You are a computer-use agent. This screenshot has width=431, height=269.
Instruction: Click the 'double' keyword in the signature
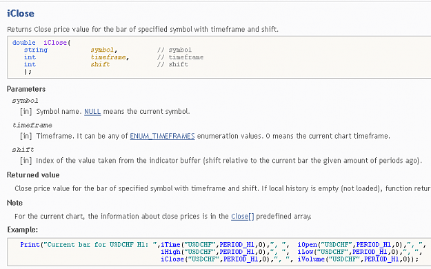tap(24, 43)
